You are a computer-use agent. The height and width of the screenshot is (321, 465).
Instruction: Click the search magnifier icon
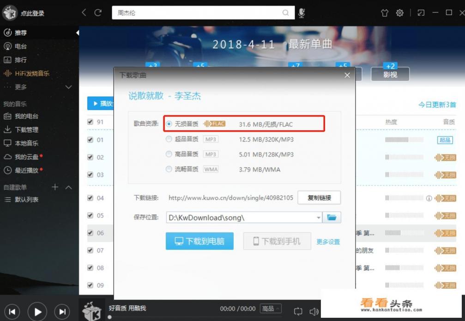pyautogui.click(x=286, y=13)
